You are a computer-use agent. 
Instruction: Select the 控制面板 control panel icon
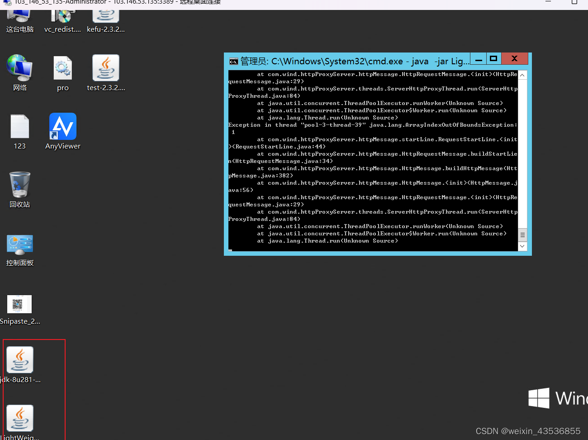pyautogui.click(x=20, y=250)
